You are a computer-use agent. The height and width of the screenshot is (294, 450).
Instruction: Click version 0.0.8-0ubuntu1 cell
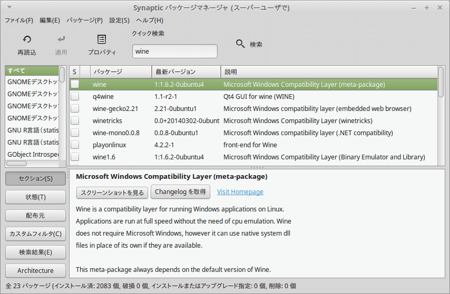176,133
